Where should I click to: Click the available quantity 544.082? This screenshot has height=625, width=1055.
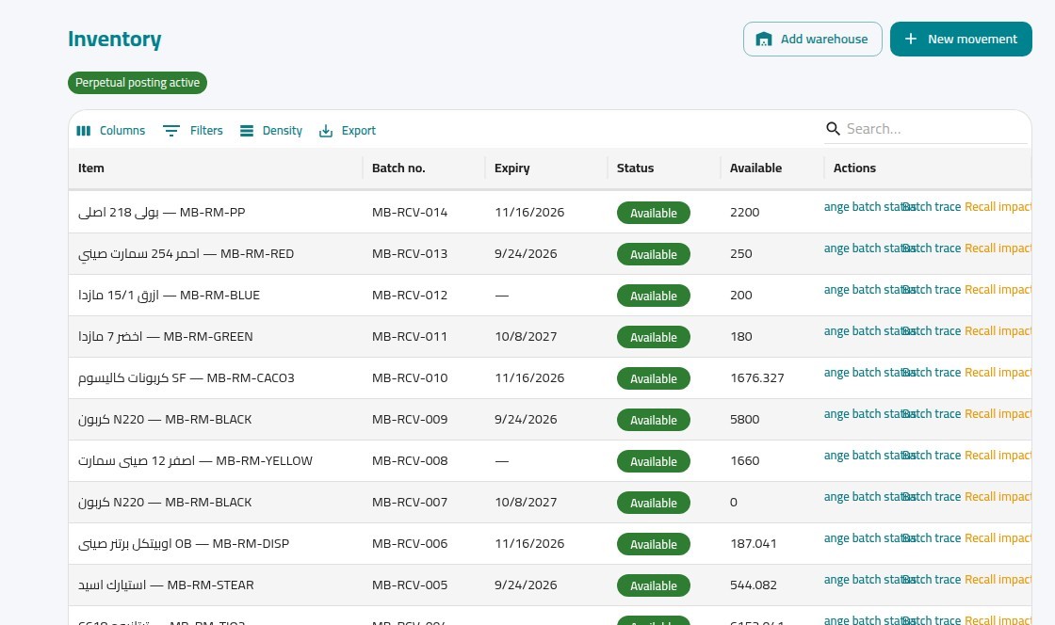(x=754, y=585)
